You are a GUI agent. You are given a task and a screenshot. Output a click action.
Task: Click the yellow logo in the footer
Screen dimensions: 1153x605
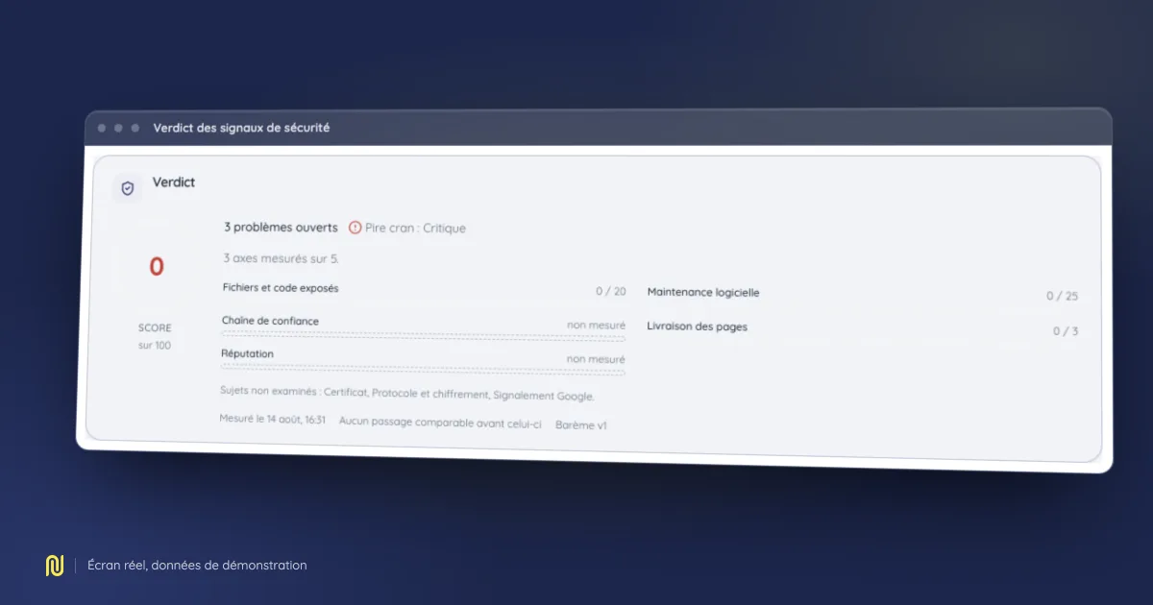pyautogui.click(x=54, y=566)
